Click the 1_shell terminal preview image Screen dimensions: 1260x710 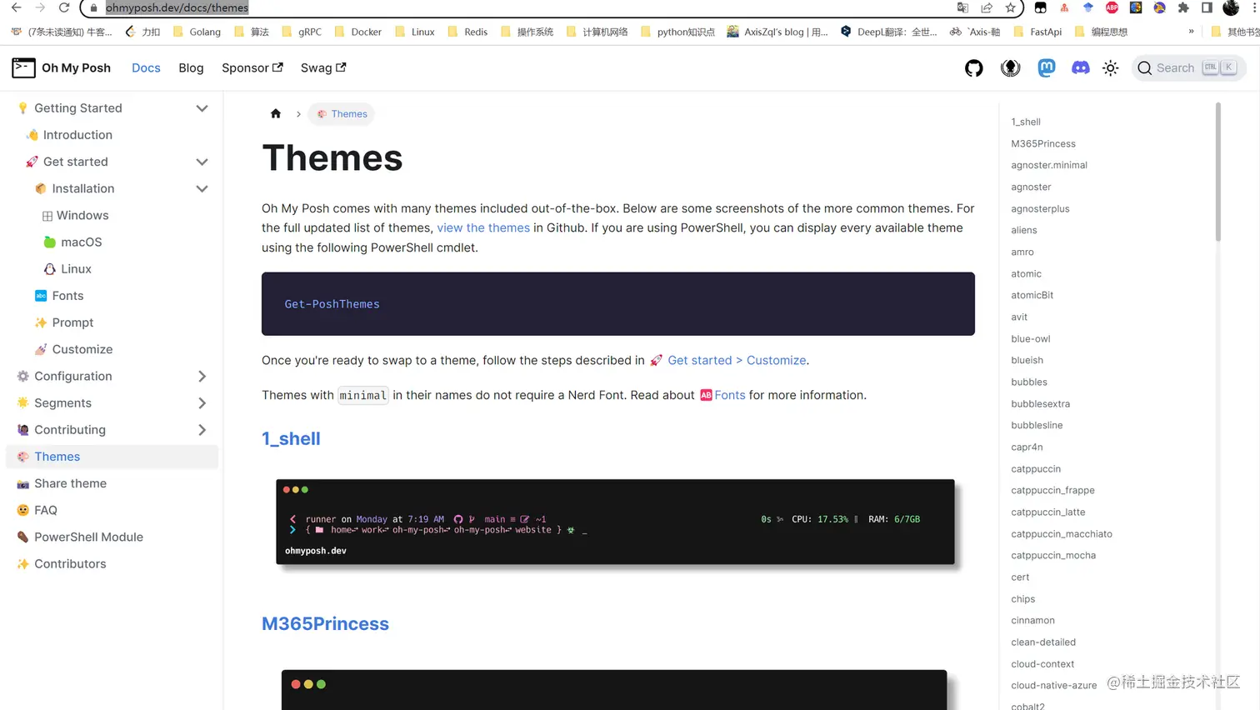tap(615, 522)
